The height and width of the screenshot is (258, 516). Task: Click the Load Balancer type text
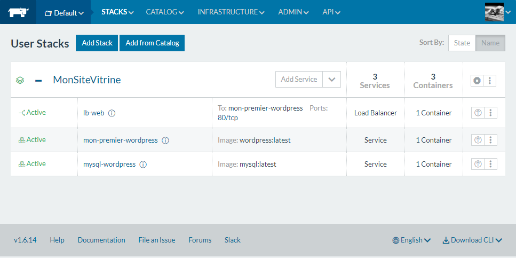pyautogui.click(x=376, y=113)
